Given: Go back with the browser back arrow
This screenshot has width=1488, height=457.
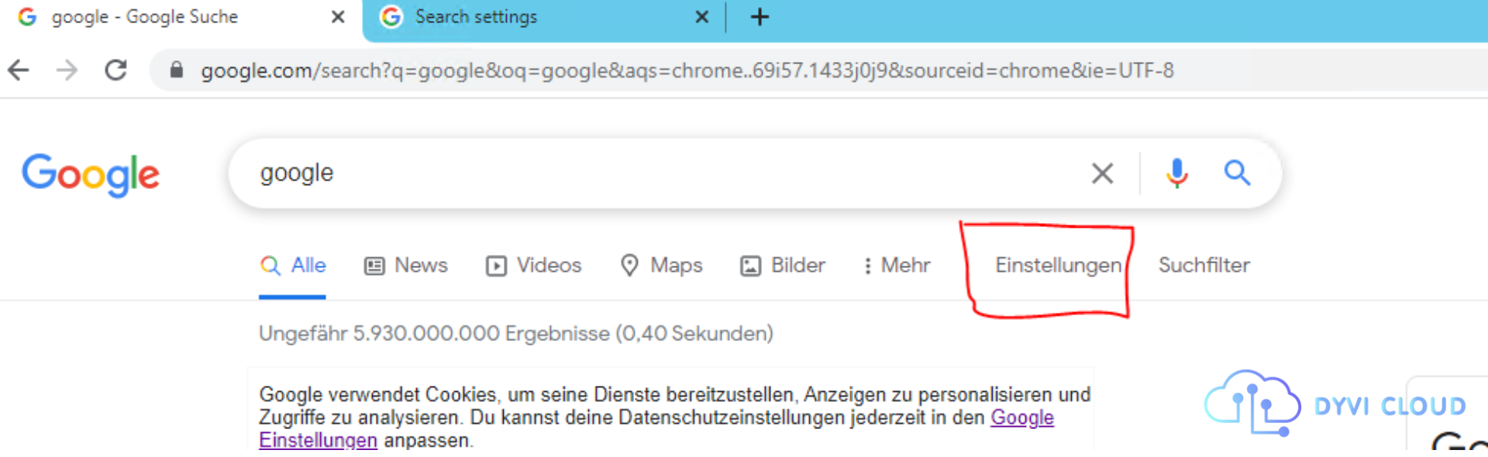Looking at the screenshot, I should point(19,70).
